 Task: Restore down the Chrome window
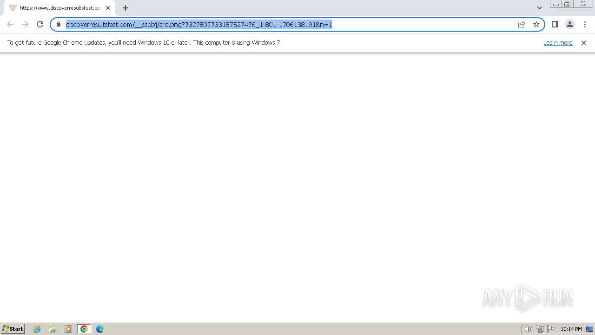[x=568, y=4]
